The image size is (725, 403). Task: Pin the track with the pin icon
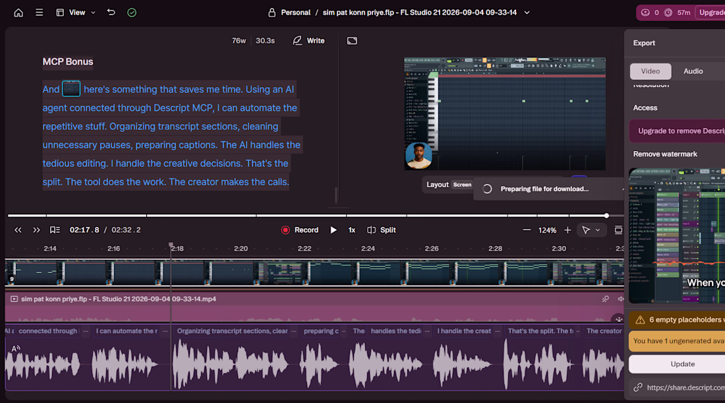(x=605, y=299)
